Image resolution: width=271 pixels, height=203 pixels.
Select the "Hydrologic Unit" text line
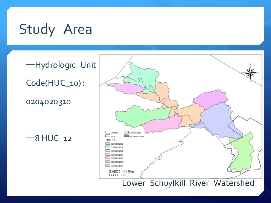point(65,65)
